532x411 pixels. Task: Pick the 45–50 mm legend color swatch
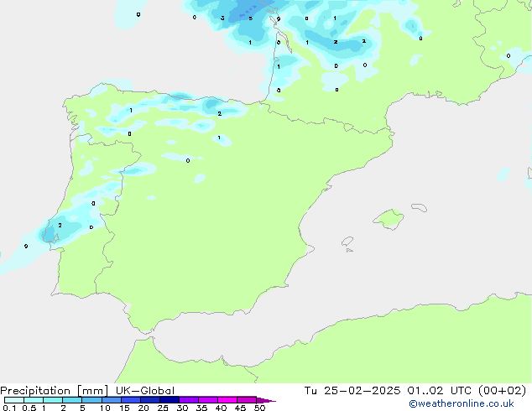pos(247,400)
